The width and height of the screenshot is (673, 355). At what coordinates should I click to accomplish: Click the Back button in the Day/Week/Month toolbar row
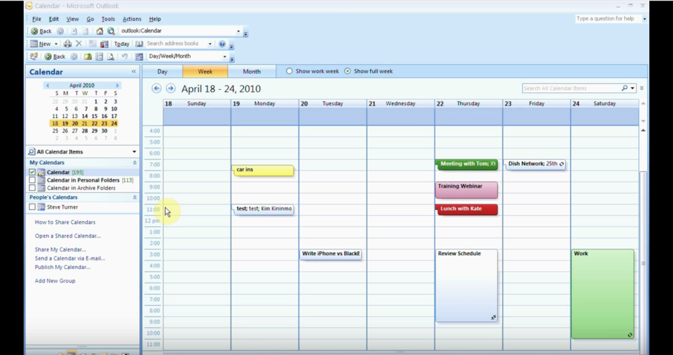tap(55, 56)
